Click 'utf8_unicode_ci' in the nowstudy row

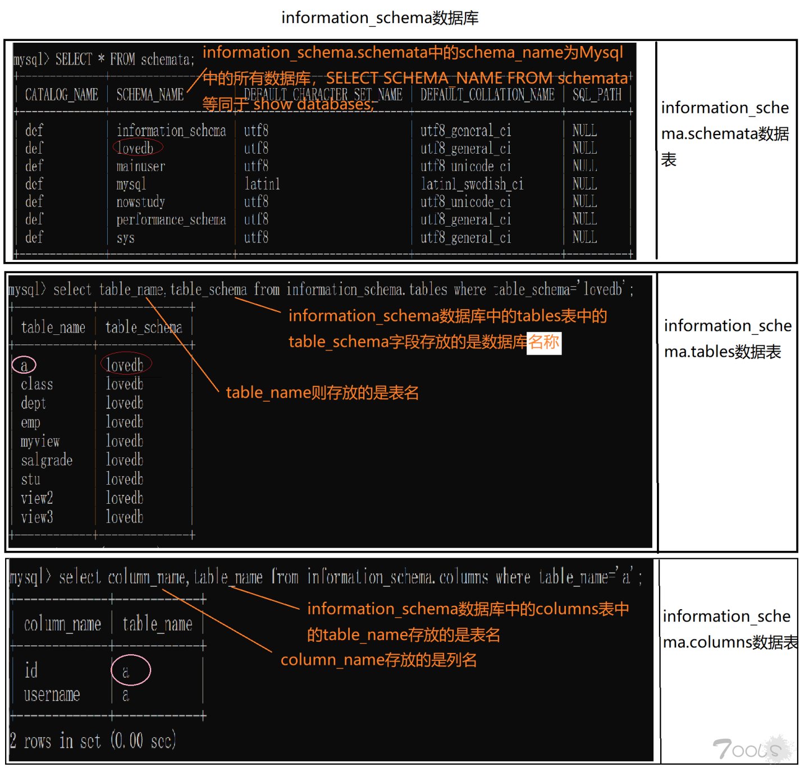pos(465,202)
